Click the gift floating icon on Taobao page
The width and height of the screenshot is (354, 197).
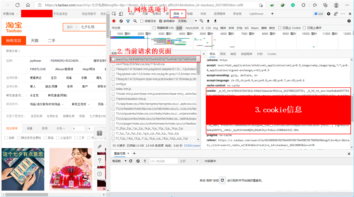[x=100, y=133]
